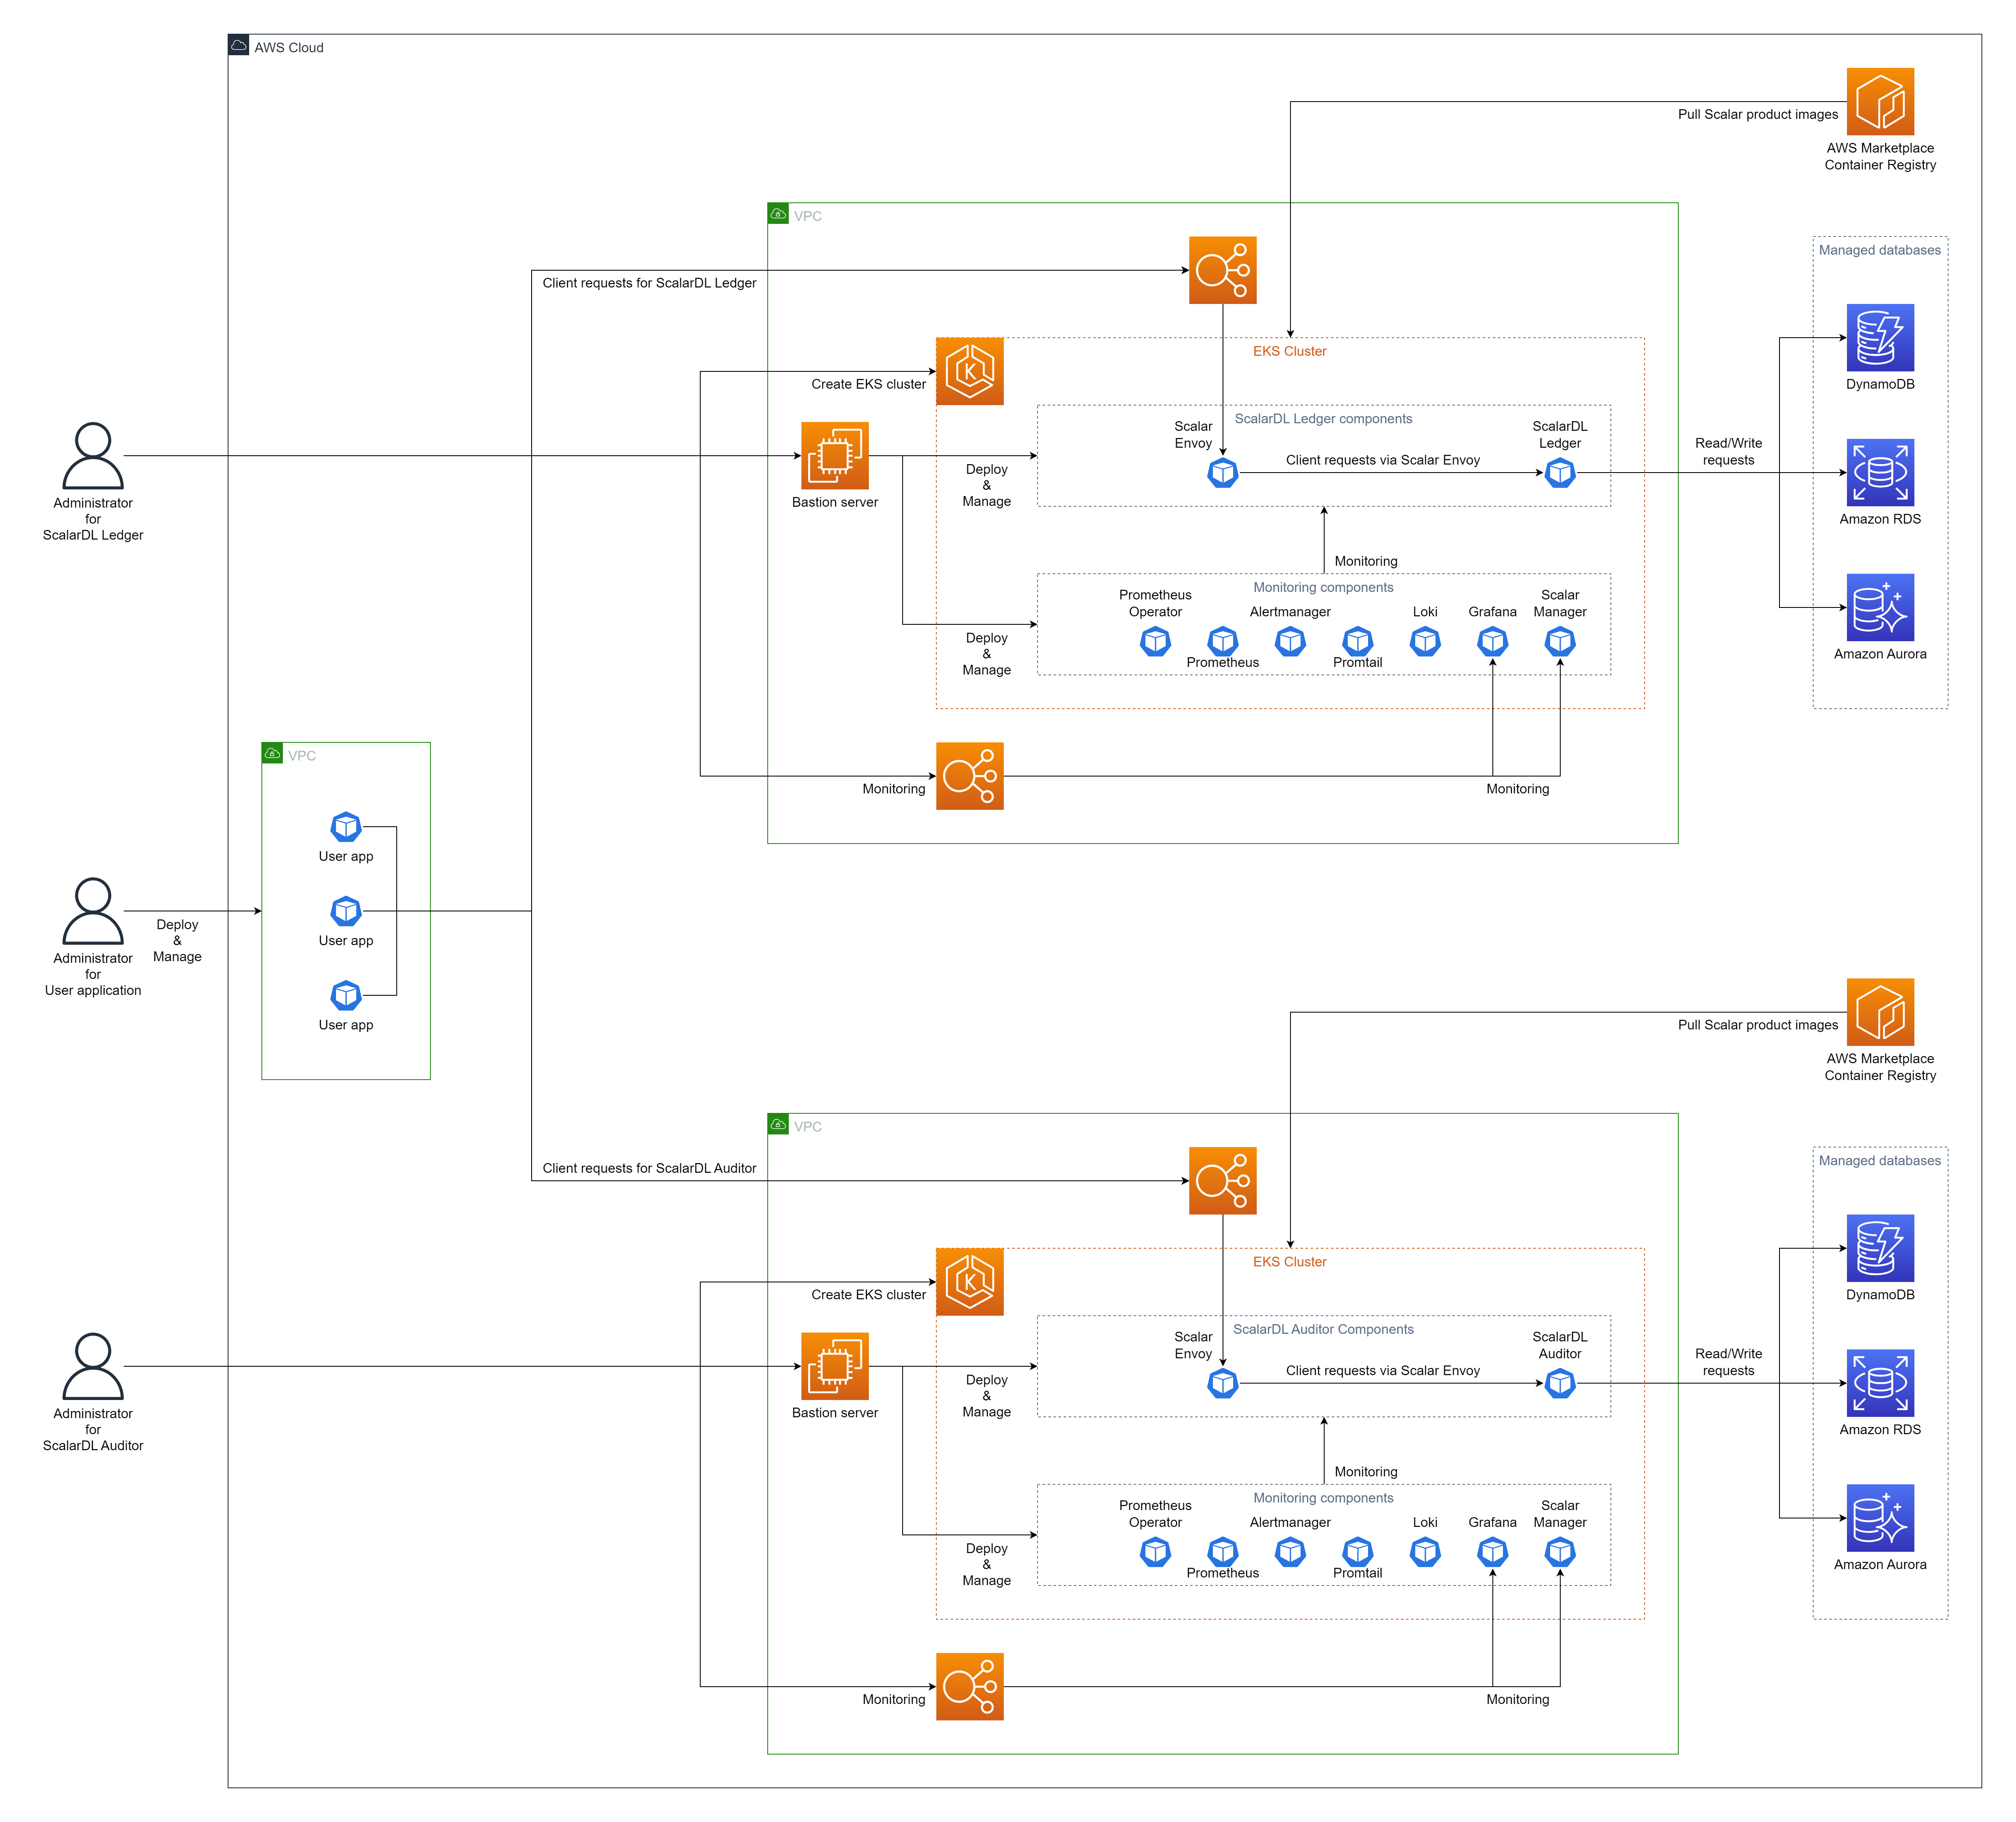Click the middle User app pod icon
2016x1822 pixels.
point(346,911)
